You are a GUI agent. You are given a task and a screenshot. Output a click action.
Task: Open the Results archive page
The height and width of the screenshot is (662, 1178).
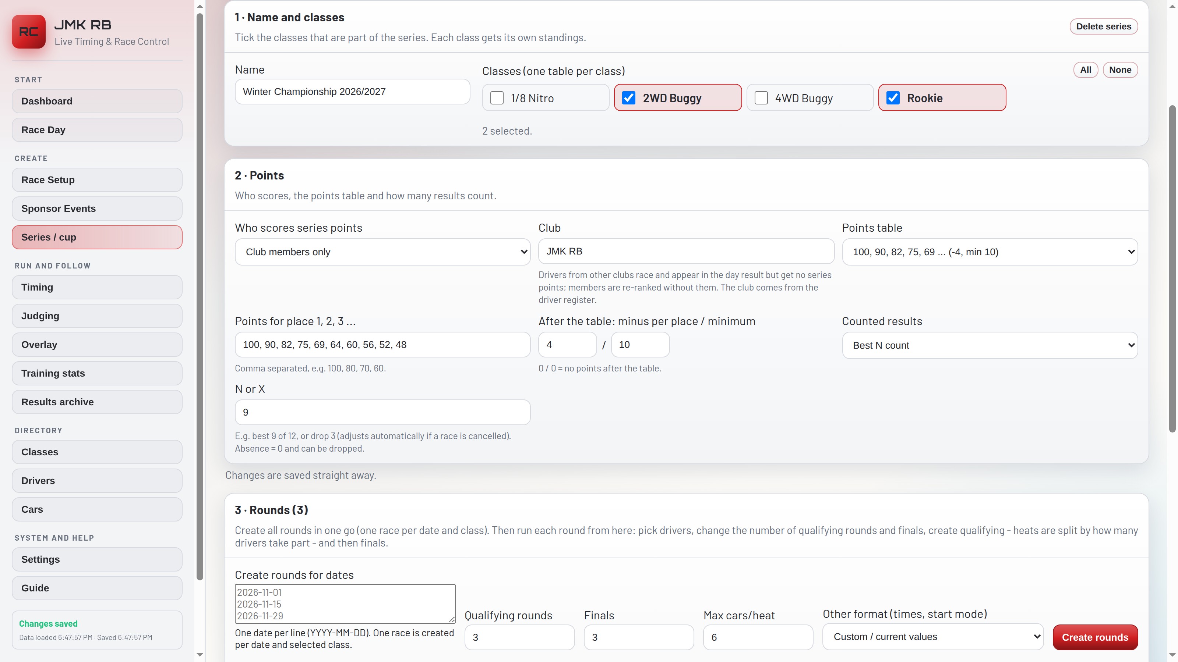tap(97, 402)
